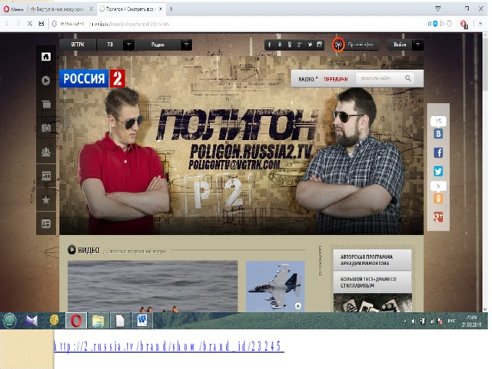Open the camera photo sidebar icon
492x369 pixels.
coord(46,128)
